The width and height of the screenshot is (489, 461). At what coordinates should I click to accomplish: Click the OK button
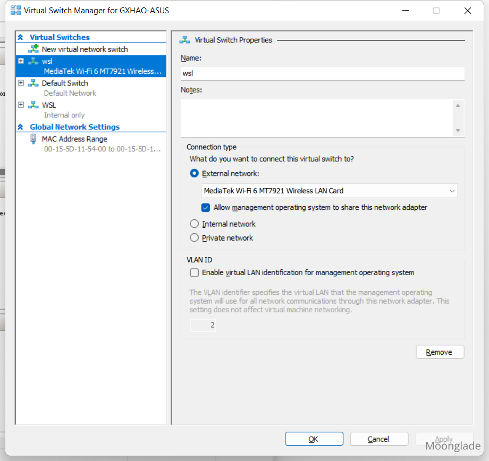(314, 439)
